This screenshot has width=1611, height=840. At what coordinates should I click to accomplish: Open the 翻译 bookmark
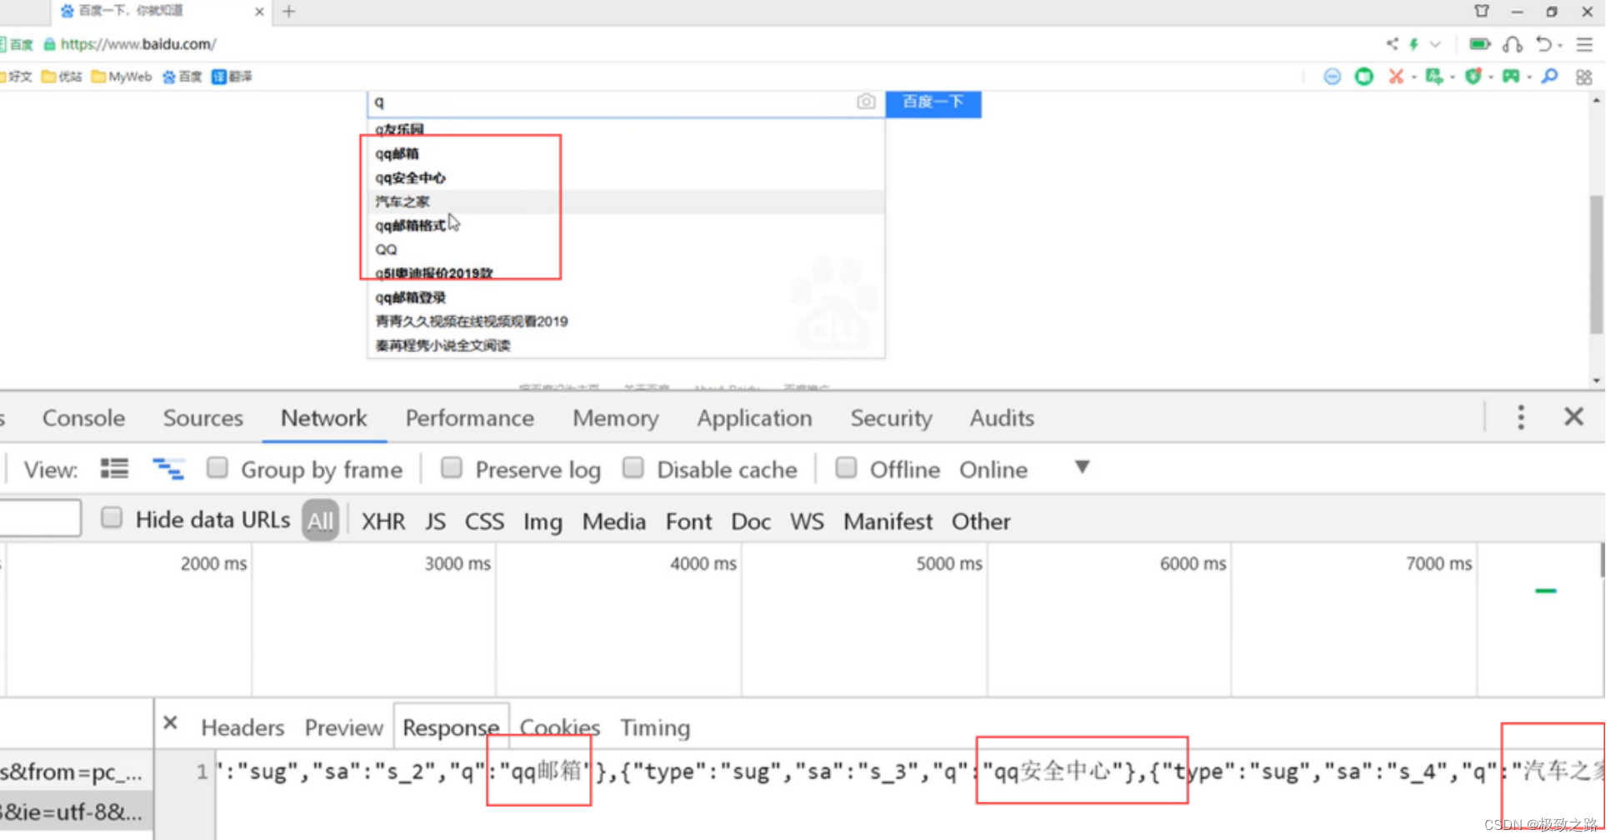[x=232, y=77]
